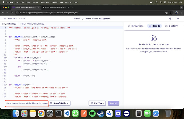Collapse add_item function at line 4
The height and width of the screenshot is (119, 184).
tap(7, 37)
